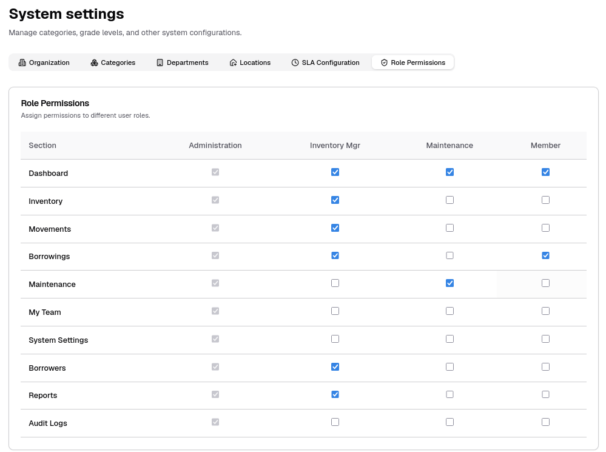The width and height of the screenshot is (606, 452).
Task: Select the category icon next to Categories
Action: (x=93, y=62)
